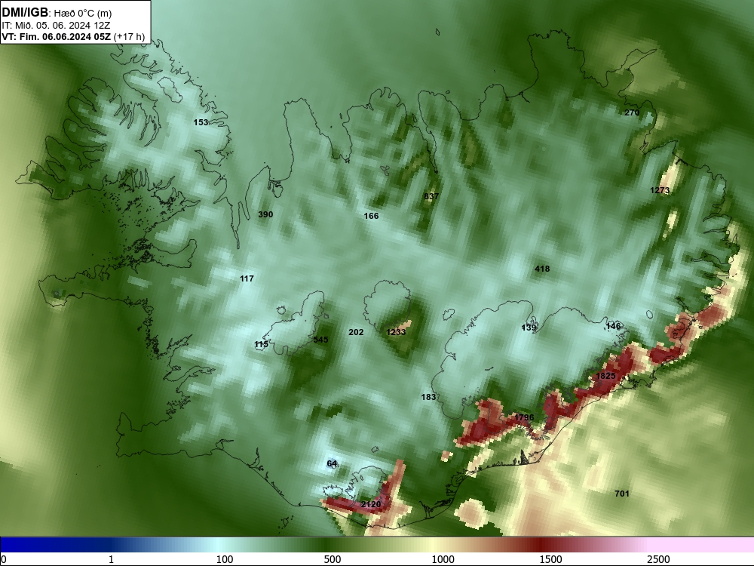This screenshot has height=566, width=754.
Task: Click the '(+17 h)' forecast offset
Action: point(129,37)
